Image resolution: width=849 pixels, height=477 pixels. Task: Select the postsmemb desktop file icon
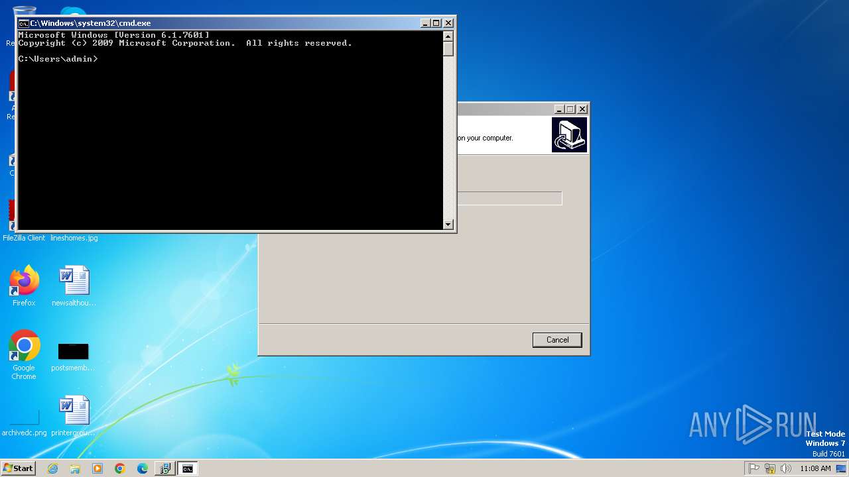tap(73, 357)
